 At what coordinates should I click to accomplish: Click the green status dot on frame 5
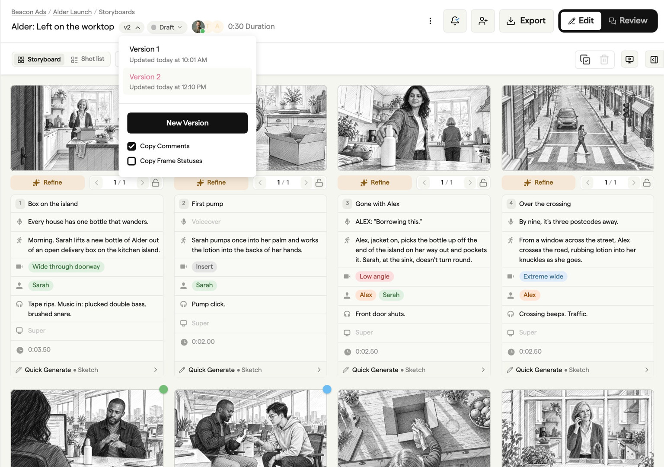point(163,389)
